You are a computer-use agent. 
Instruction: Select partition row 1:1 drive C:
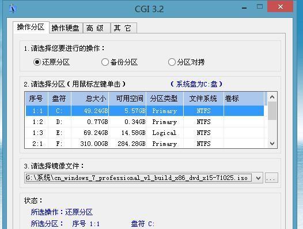coord(145,111)
